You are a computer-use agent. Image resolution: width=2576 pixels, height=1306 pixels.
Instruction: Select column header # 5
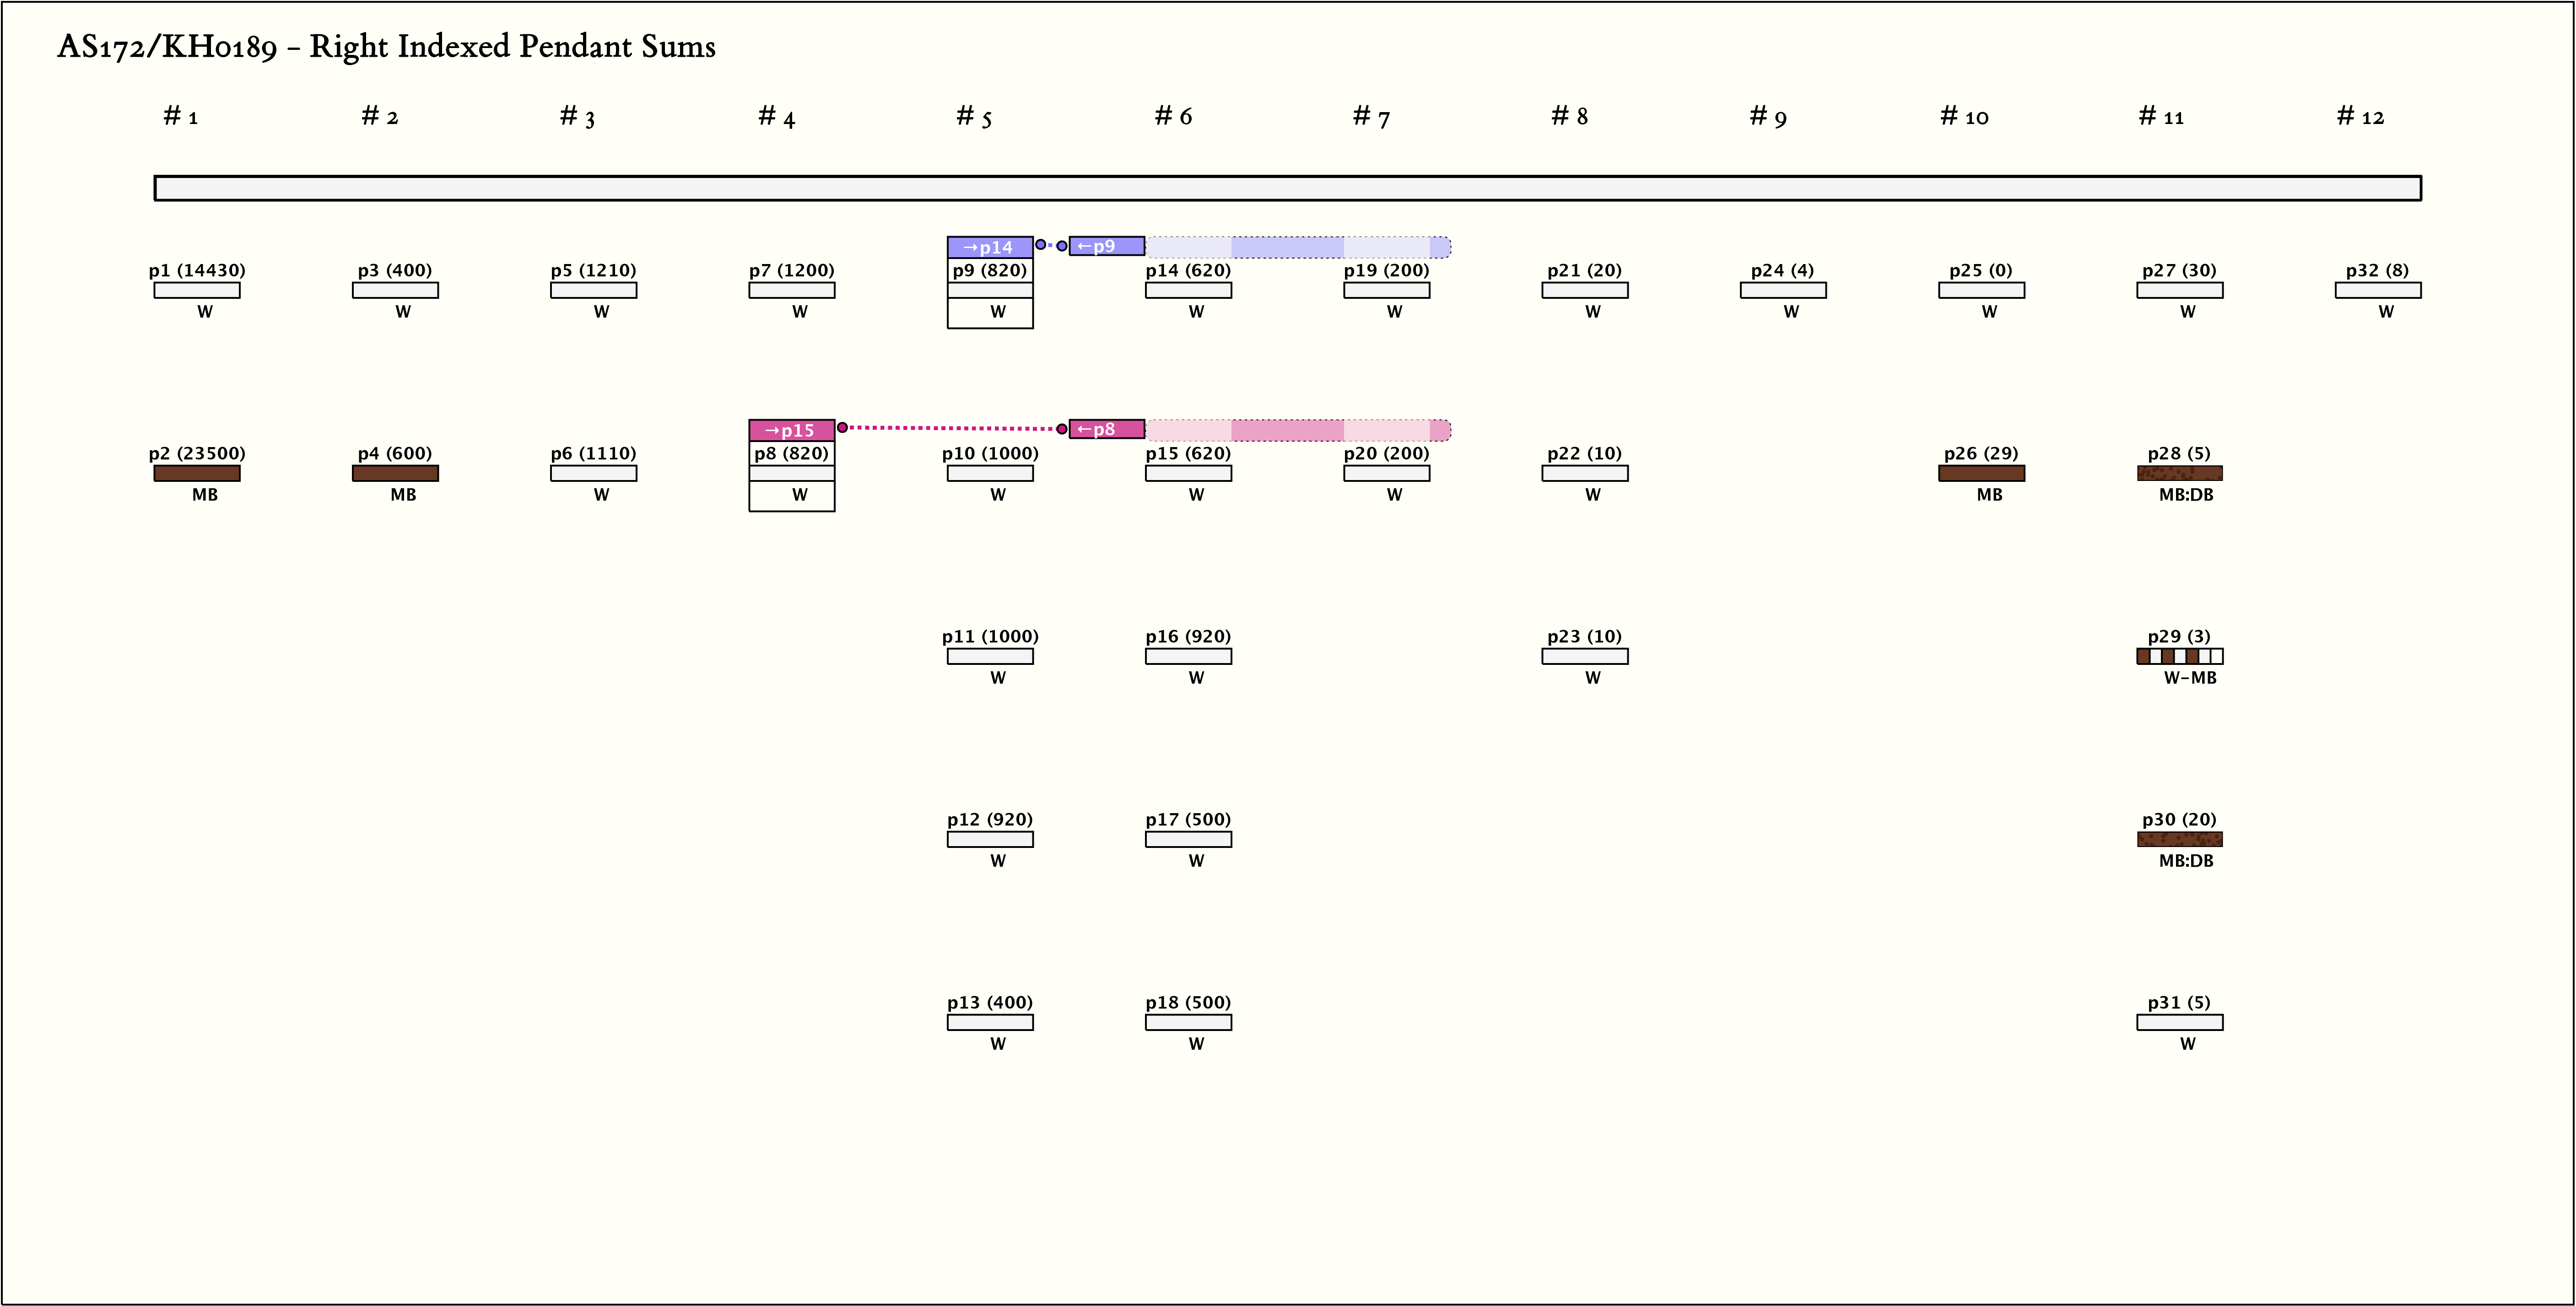973,117
